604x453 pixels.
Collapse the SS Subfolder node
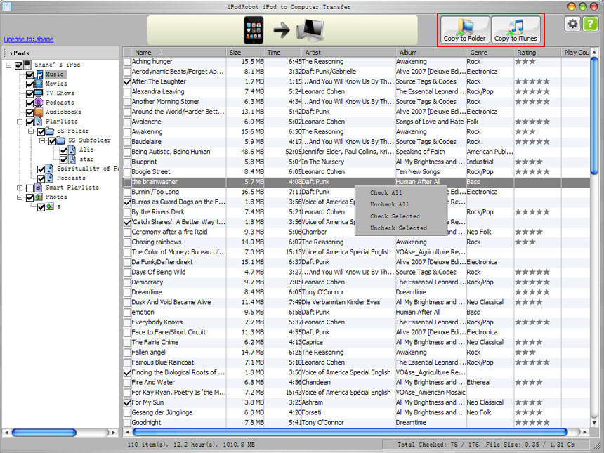(x=42, y=140)
